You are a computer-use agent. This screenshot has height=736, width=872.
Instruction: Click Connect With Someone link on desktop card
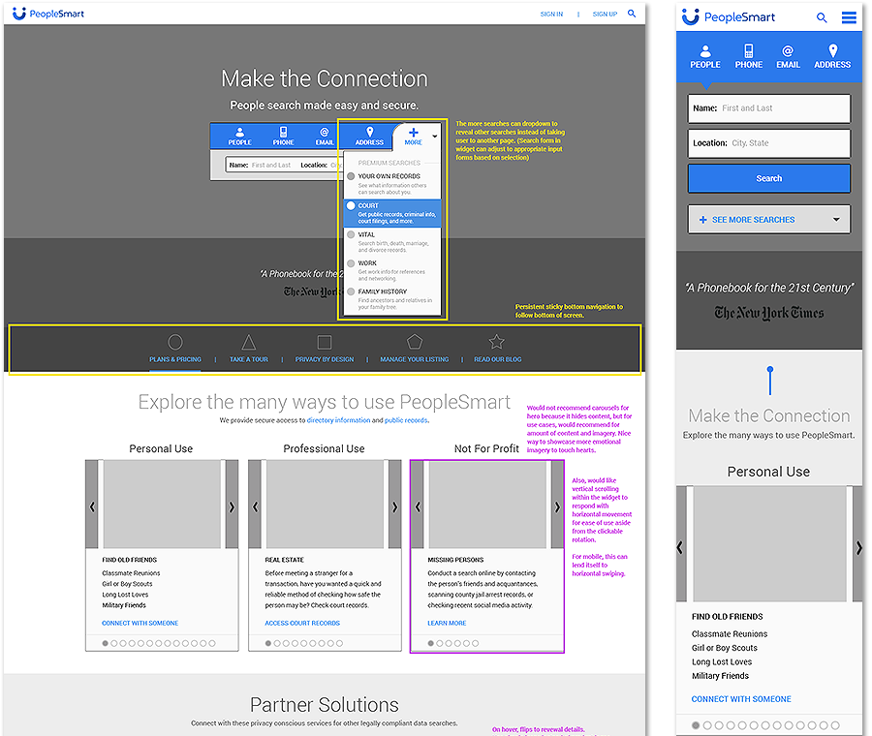(140, 623)
